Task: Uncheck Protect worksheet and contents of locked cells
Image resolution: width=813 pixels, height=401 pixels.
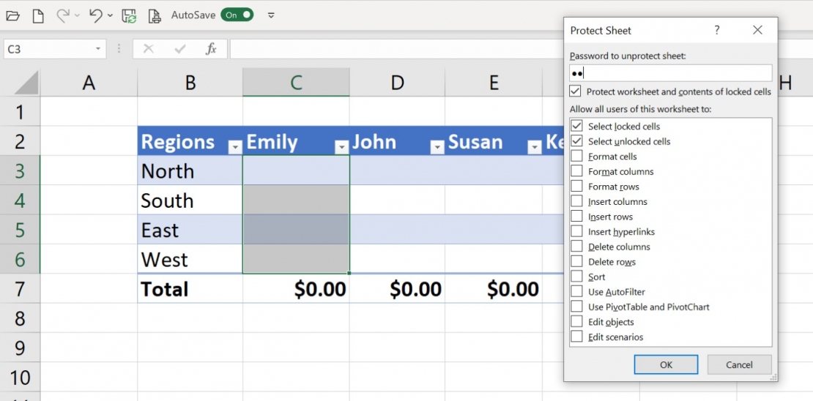Action: [576, 91]
